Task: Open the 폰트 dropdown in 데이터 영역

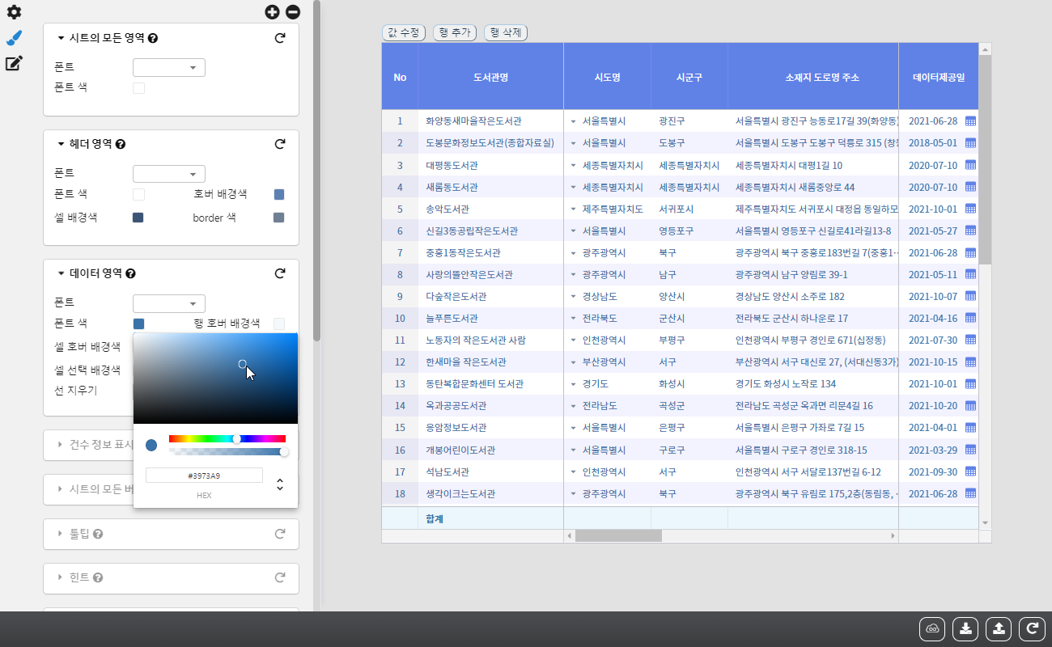Action: coord(168,303)
